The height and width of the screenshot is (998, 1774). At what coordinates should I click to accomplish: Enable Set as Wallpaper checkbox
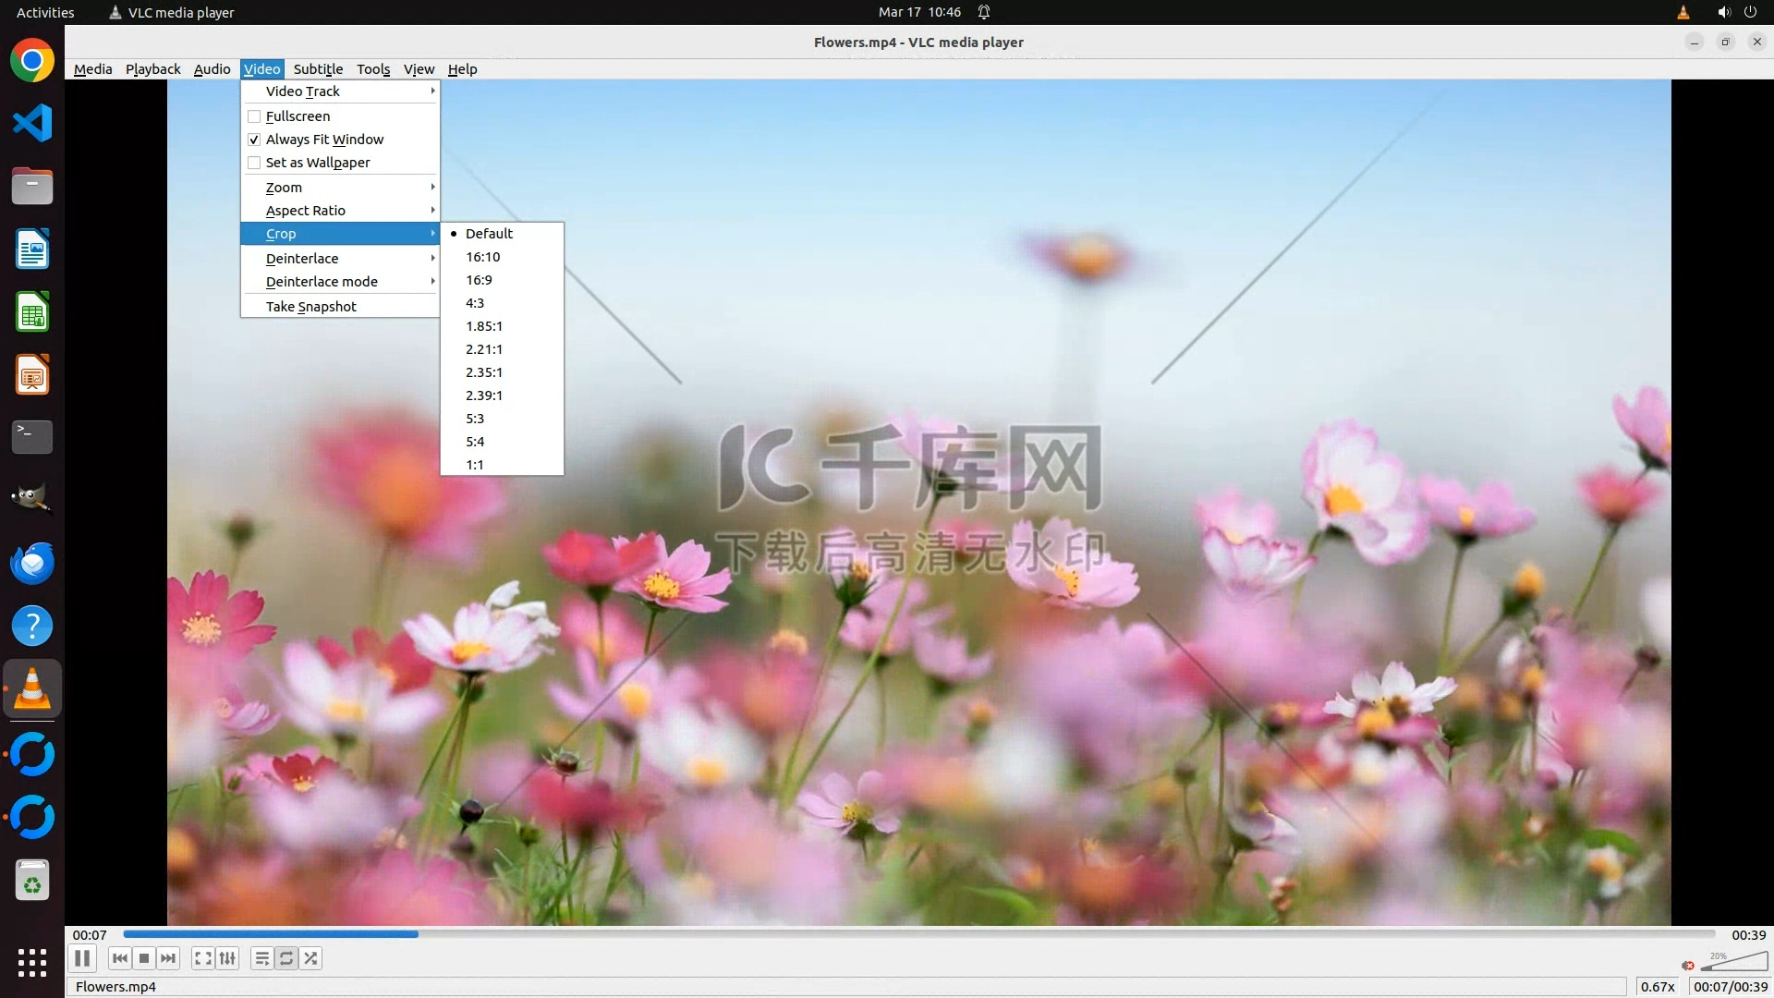254,163
